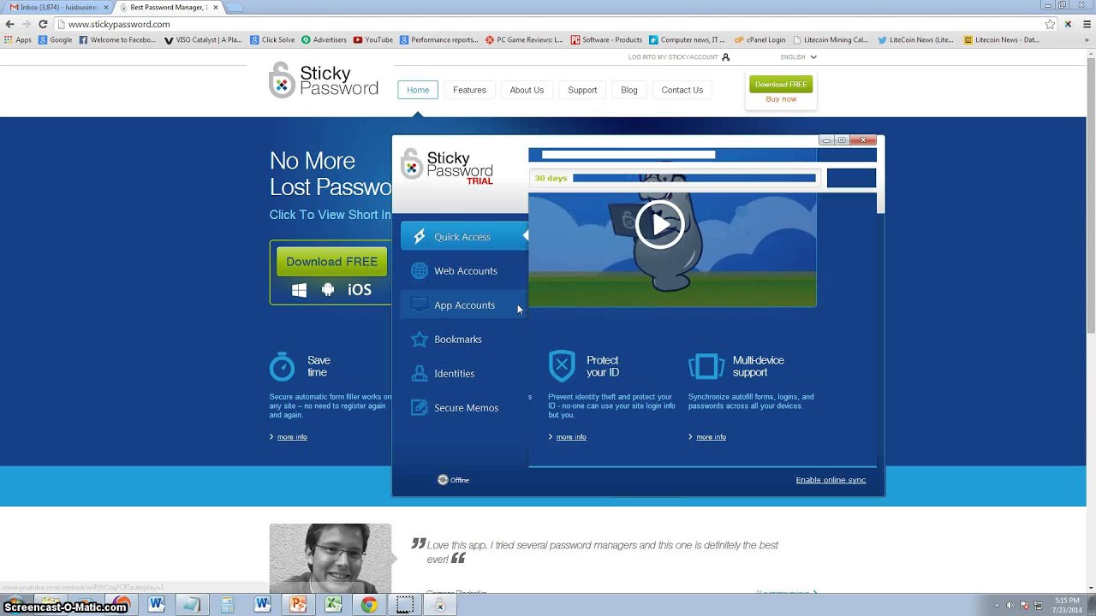Click more info under Protect your ID
This screenshot has height=616, width=1096.
click(570, 437)
